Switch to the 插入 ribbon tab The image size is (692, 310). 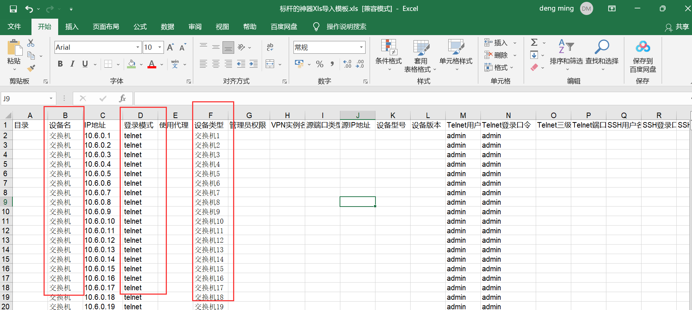[72, 27]
